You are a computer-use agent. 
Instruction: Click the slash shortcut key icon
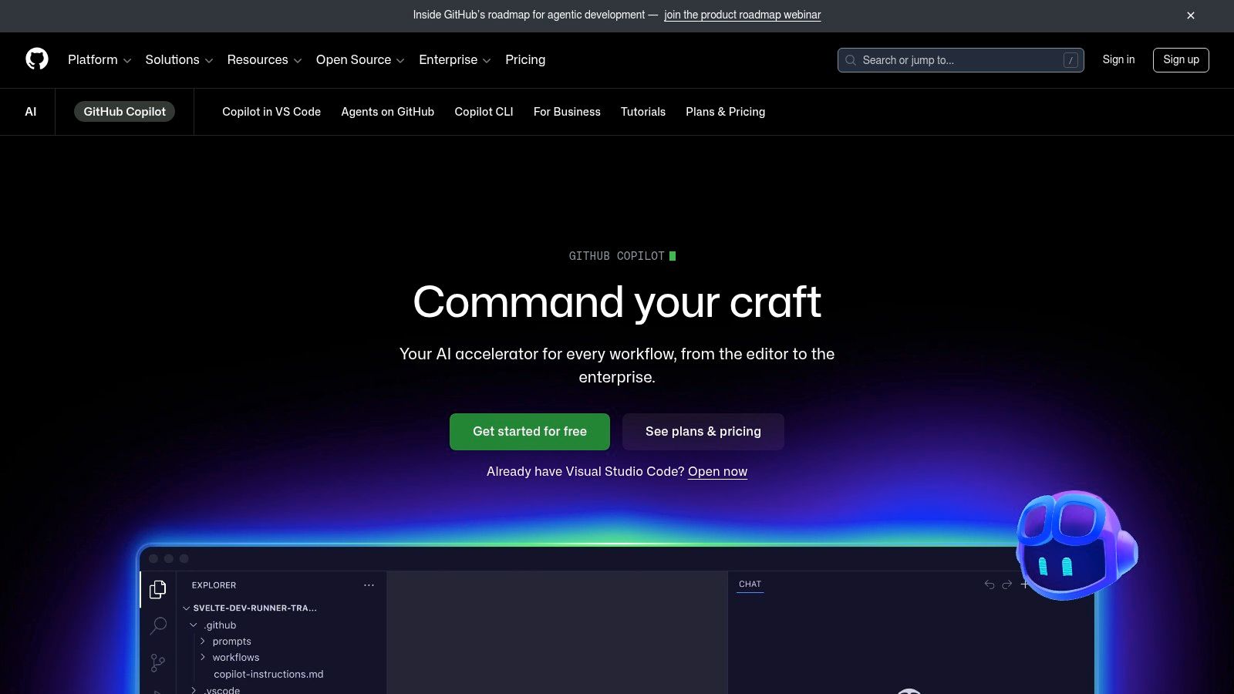pyautogui.click(x=1070, y=60)
